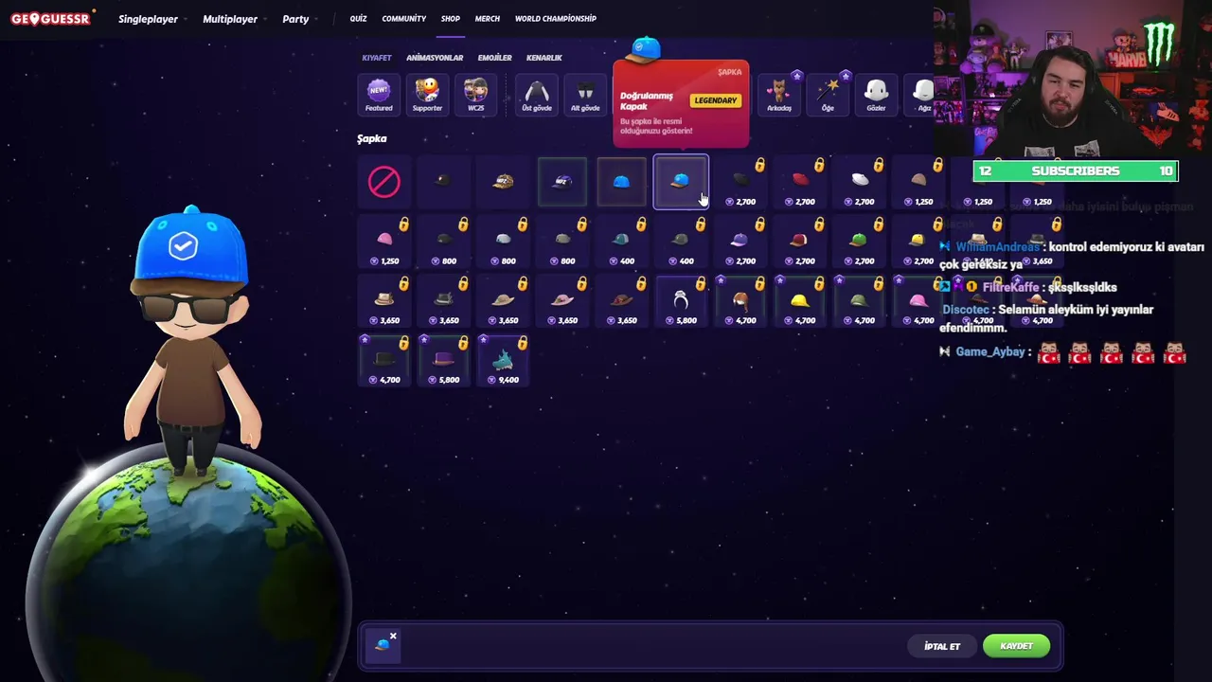Open the Supporter category tile
The height and width of the screenshot is (682, 1212).
click(427, 96)
